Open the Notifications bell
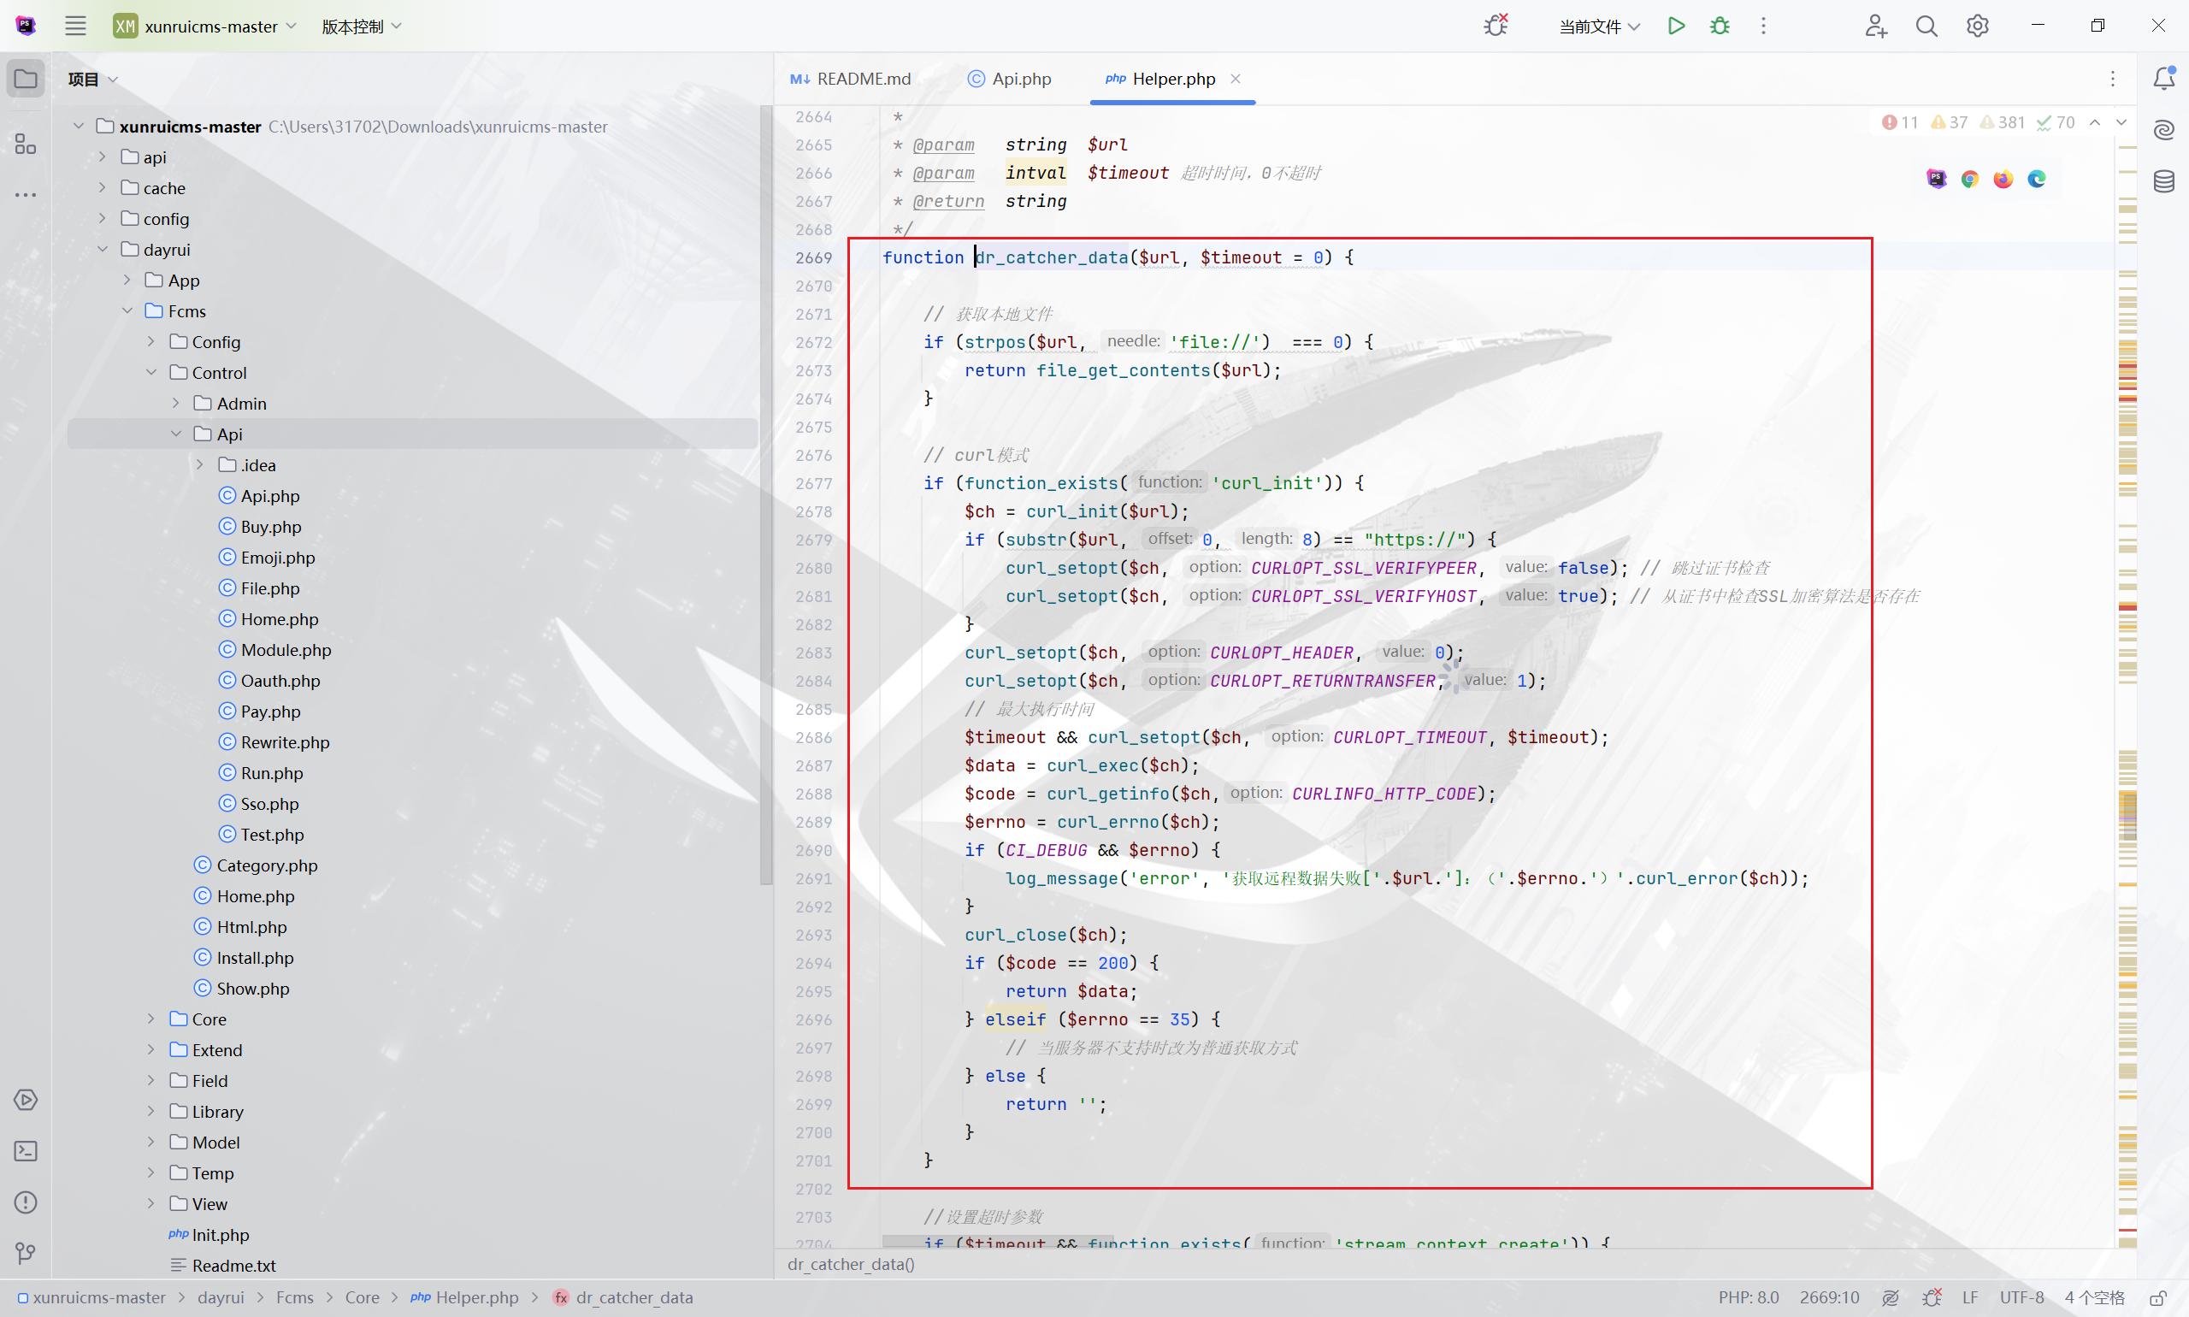This screenshot has width=2189, height=1317. coord(2164,78)
